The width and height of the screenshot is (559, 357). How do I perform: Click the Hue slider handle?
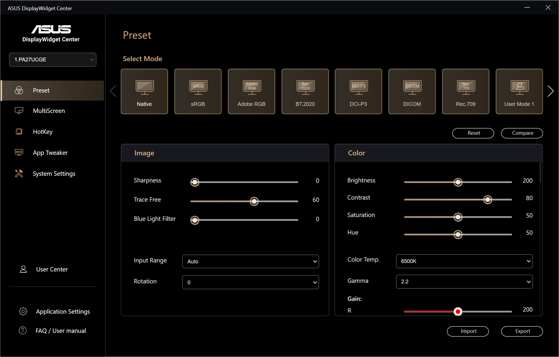[458, 235]
